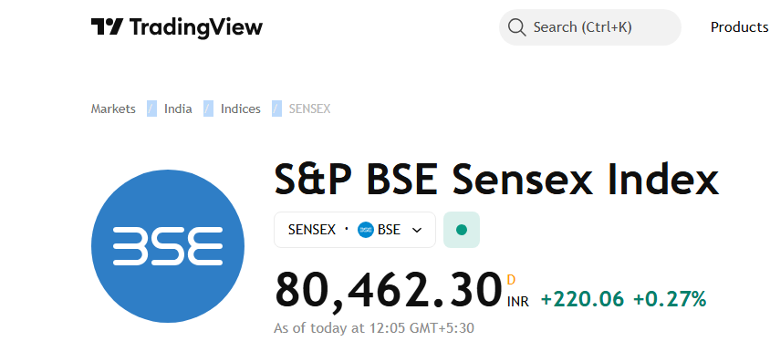Focus the Search (Ctrl+K) field

pyautogui.click(x=589, y=27)
